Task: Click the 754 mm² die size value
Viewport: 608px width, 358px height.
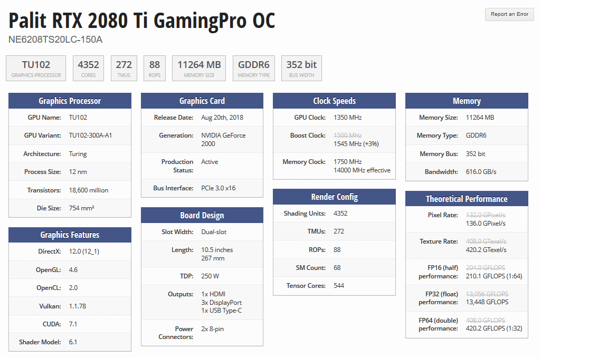Action: 81,208
